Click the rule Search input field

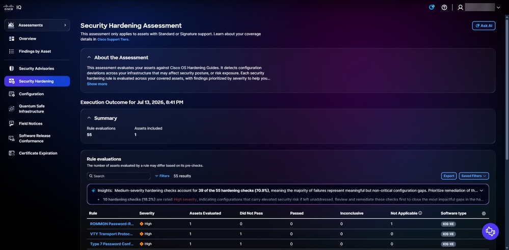click(x=119, y=176)
